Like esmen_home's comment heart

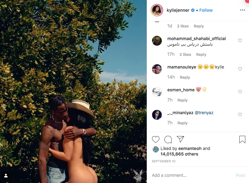pyautogui.click(x=240, y=92)
